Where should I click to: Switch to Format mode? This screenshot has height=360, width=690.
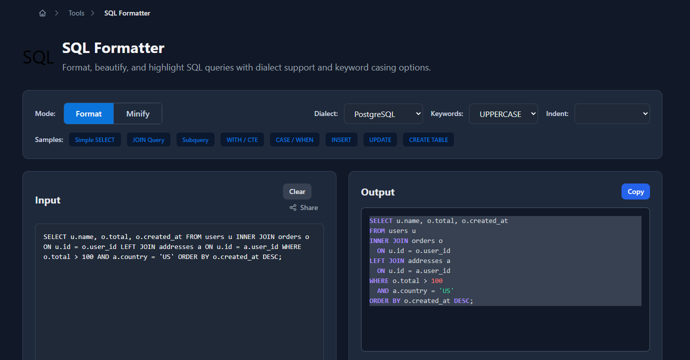point(89,113)
